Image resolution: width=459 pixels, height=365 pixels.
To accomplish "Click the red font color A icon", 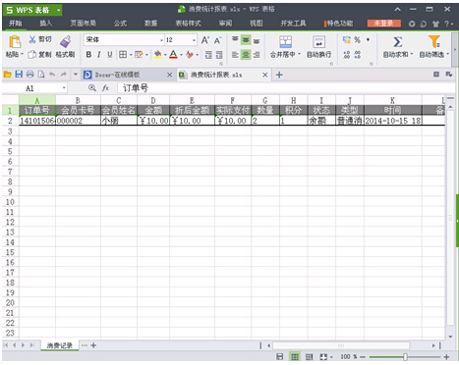I will pos(173,54).
